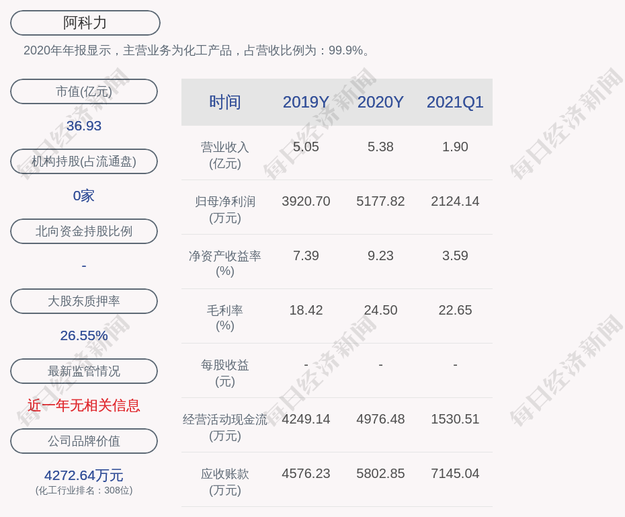Select the 市值(亿元) label button

coord(84,91)
